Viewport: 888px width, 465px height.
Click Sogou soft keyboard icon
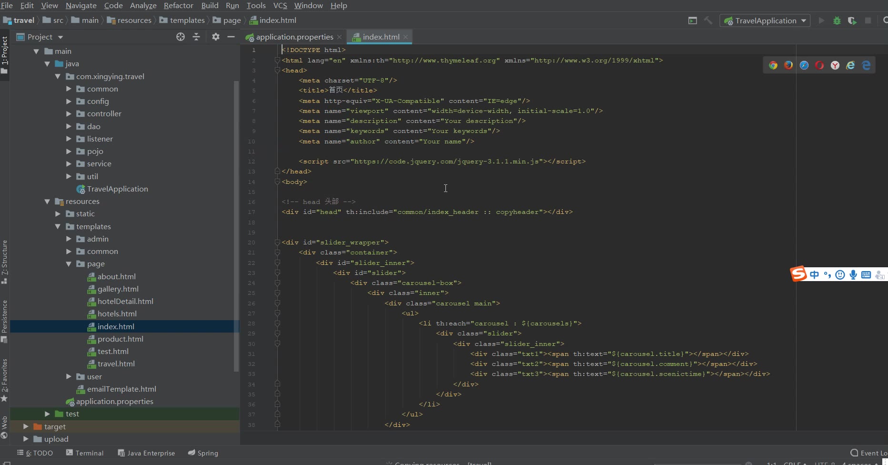[x=866, y=274]
